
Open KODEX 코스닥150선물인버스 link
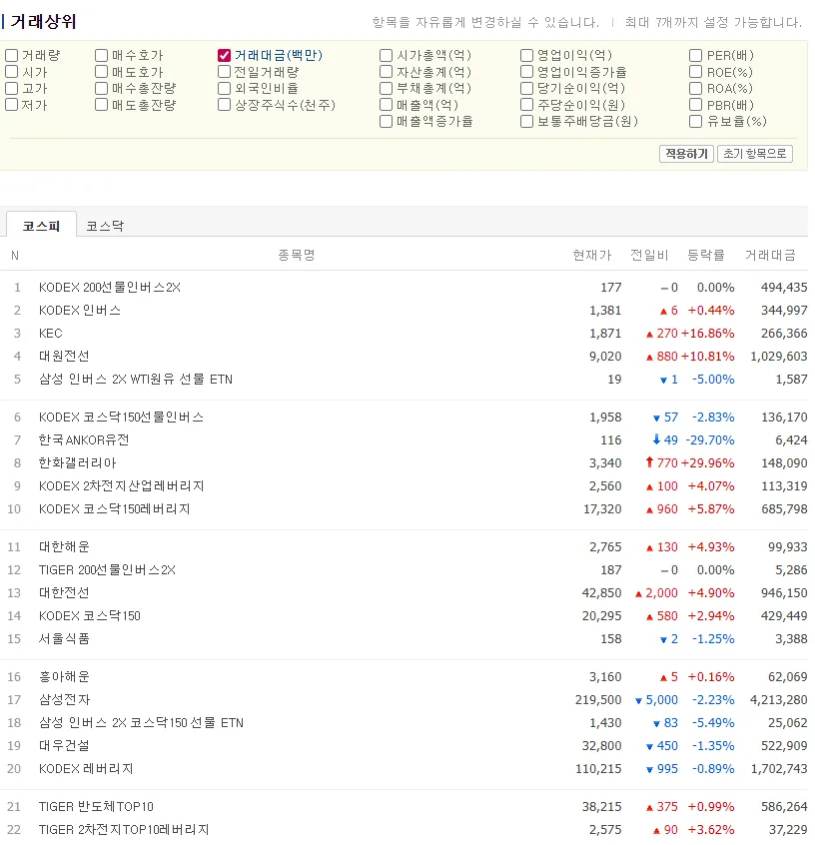(121, 418)
